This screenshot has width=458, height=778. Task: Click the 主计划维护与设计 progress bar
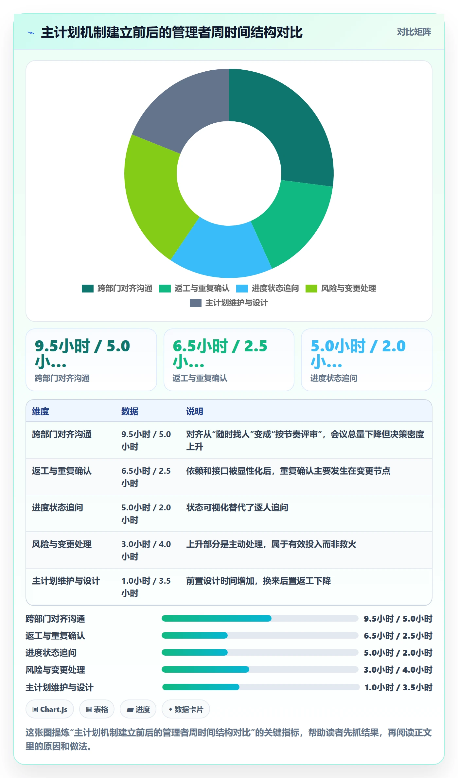point(261,687)
